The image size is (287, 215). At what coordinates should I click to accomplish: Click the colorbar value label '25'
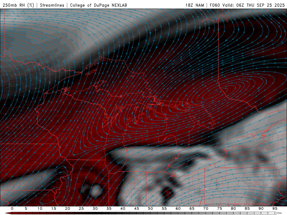point(81,209)
